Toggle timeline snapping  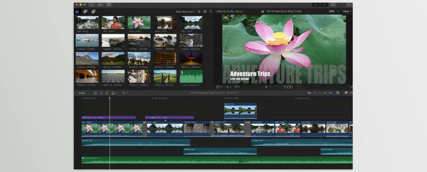coord(330,93)
